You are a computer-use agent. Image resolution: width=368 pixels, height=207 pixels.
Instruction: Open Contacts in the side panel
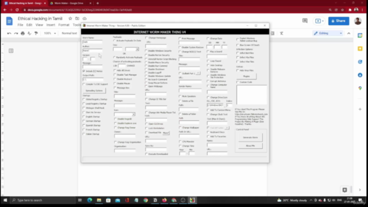click(x=360, y=75)
